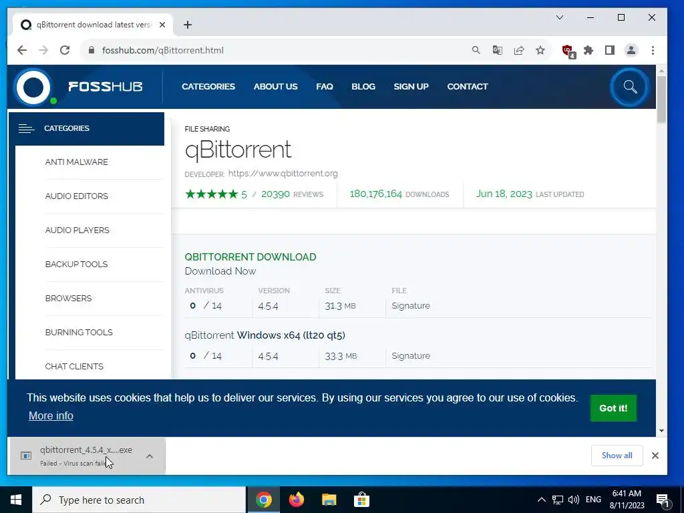Select BACKUP TOOLS category
Viewport: 684px width, 513px height.
pyautogui.click(x=76, y=264)
